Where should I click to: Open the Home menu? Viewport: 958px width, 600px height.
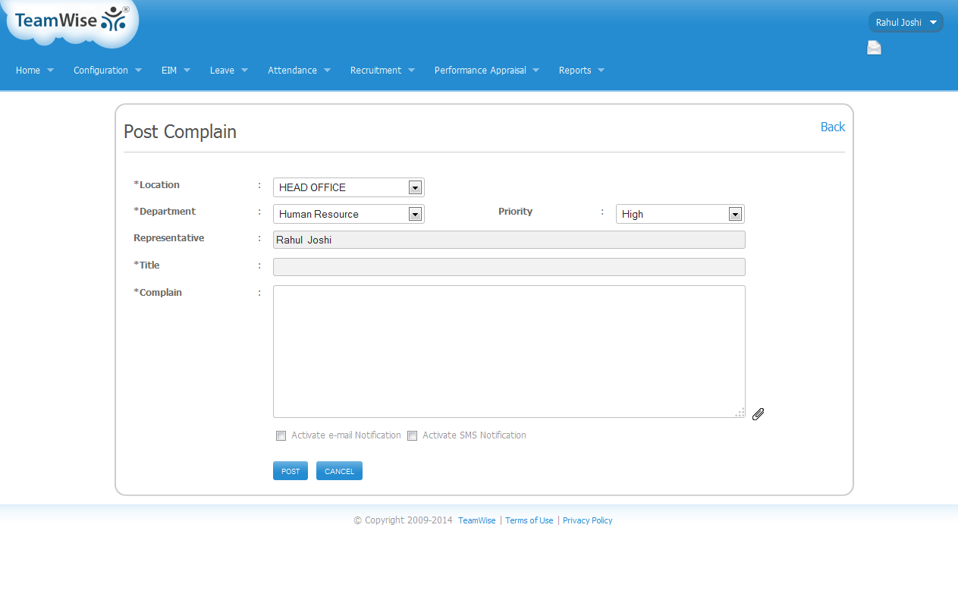[x=34, y=71]
